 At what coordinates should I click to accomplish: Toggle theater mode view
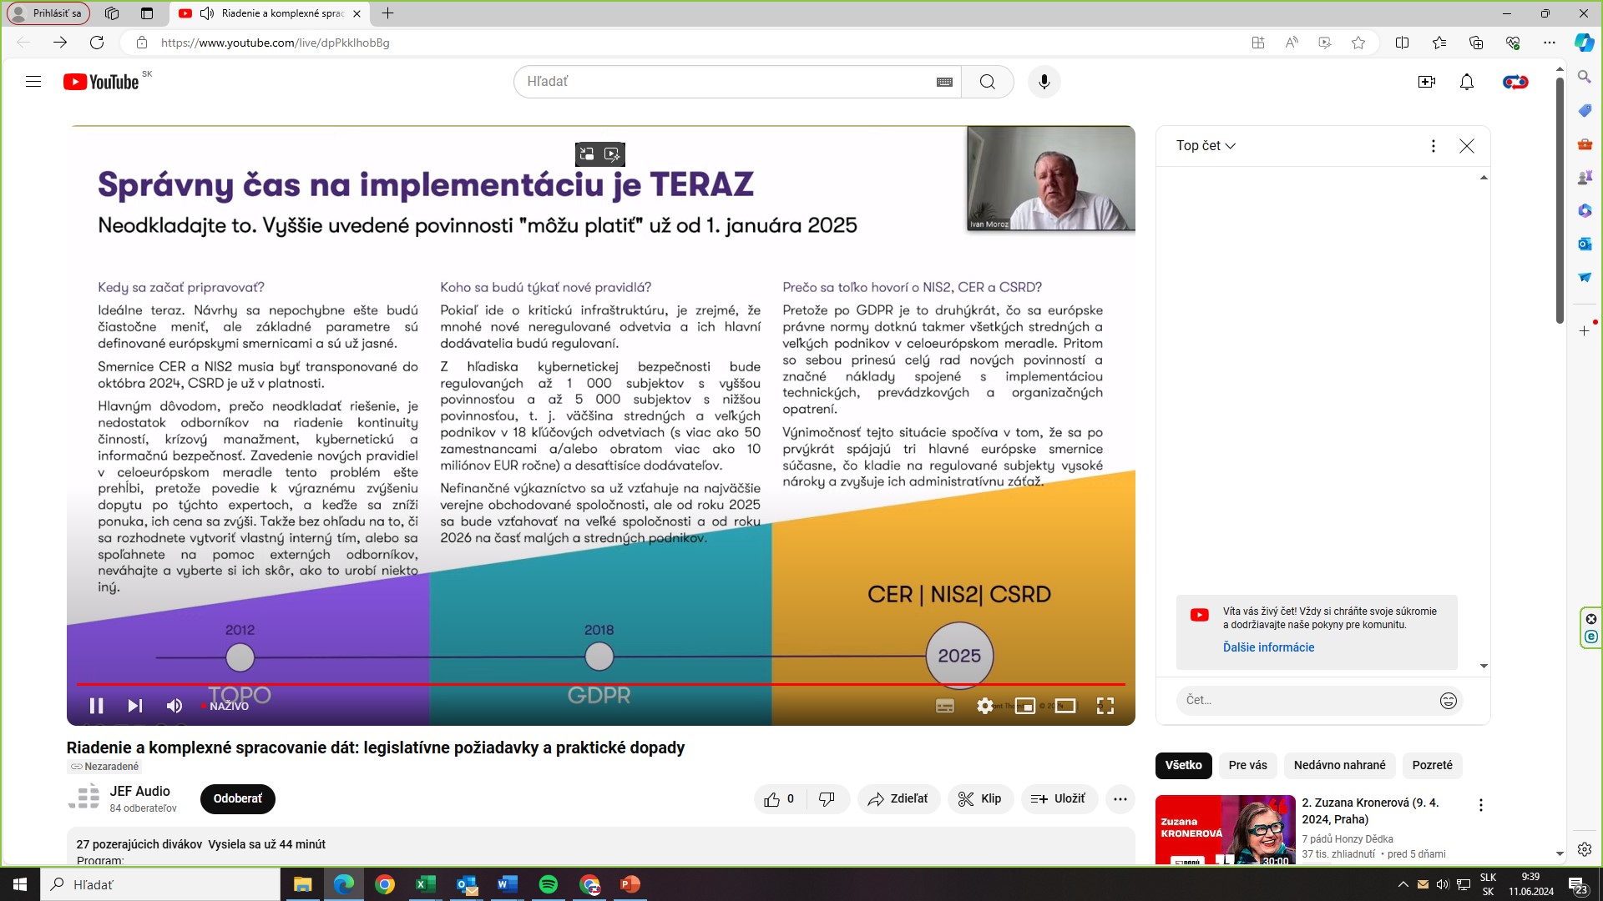(1065, 706)
